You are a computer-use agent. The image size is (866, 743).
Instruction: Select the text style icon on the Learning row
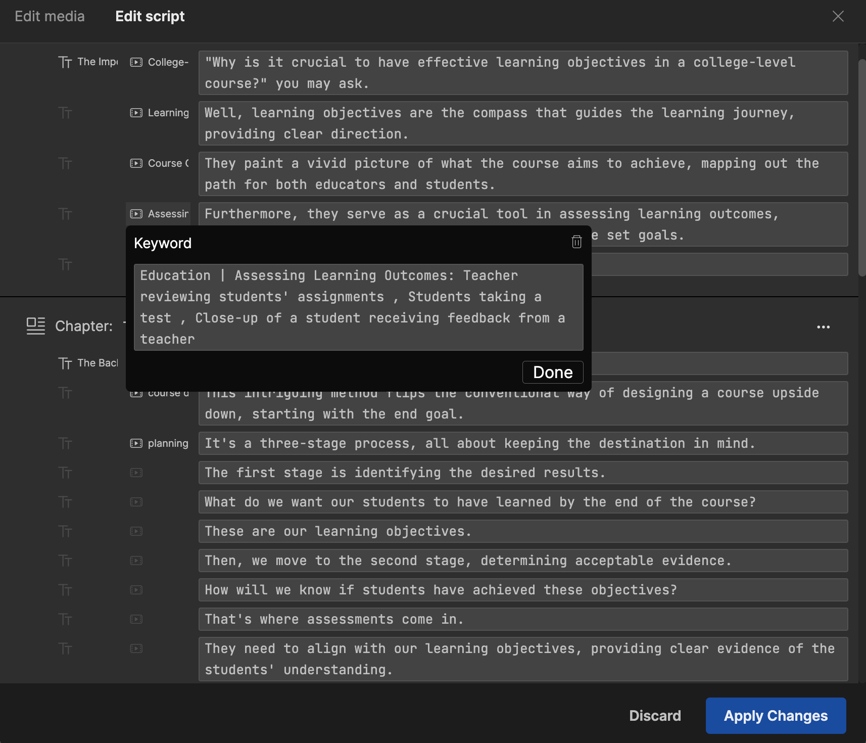click(x=66, y=113)
